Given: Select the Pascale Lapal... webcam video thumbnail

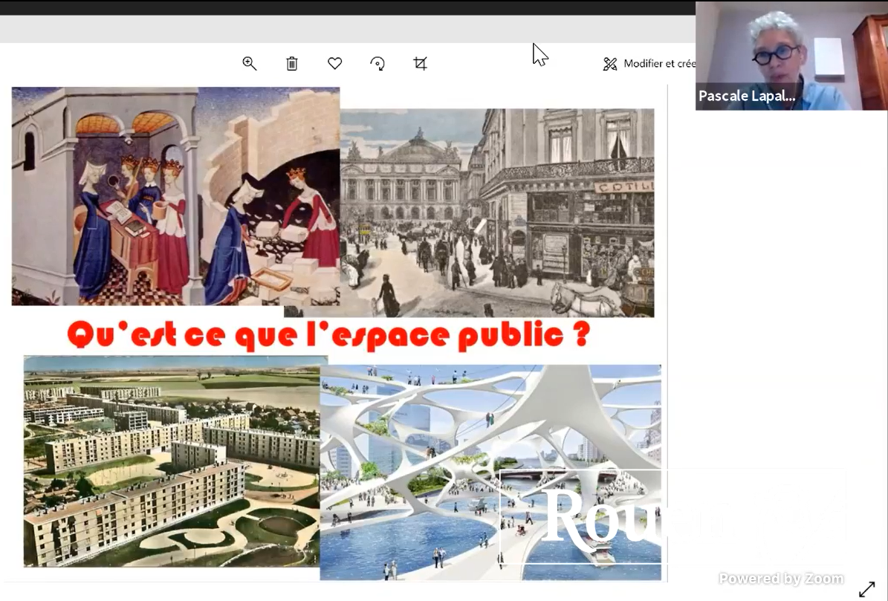Looking at the screenshot, I should tap(791, 56).
